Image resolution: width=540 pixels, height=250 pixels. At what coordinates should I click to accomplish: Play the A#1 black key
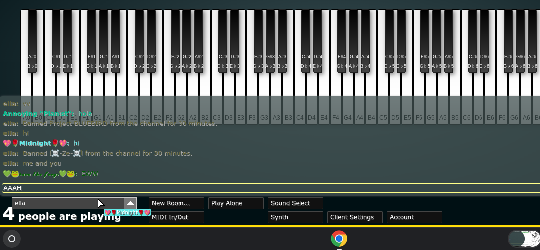click(116, 41)
